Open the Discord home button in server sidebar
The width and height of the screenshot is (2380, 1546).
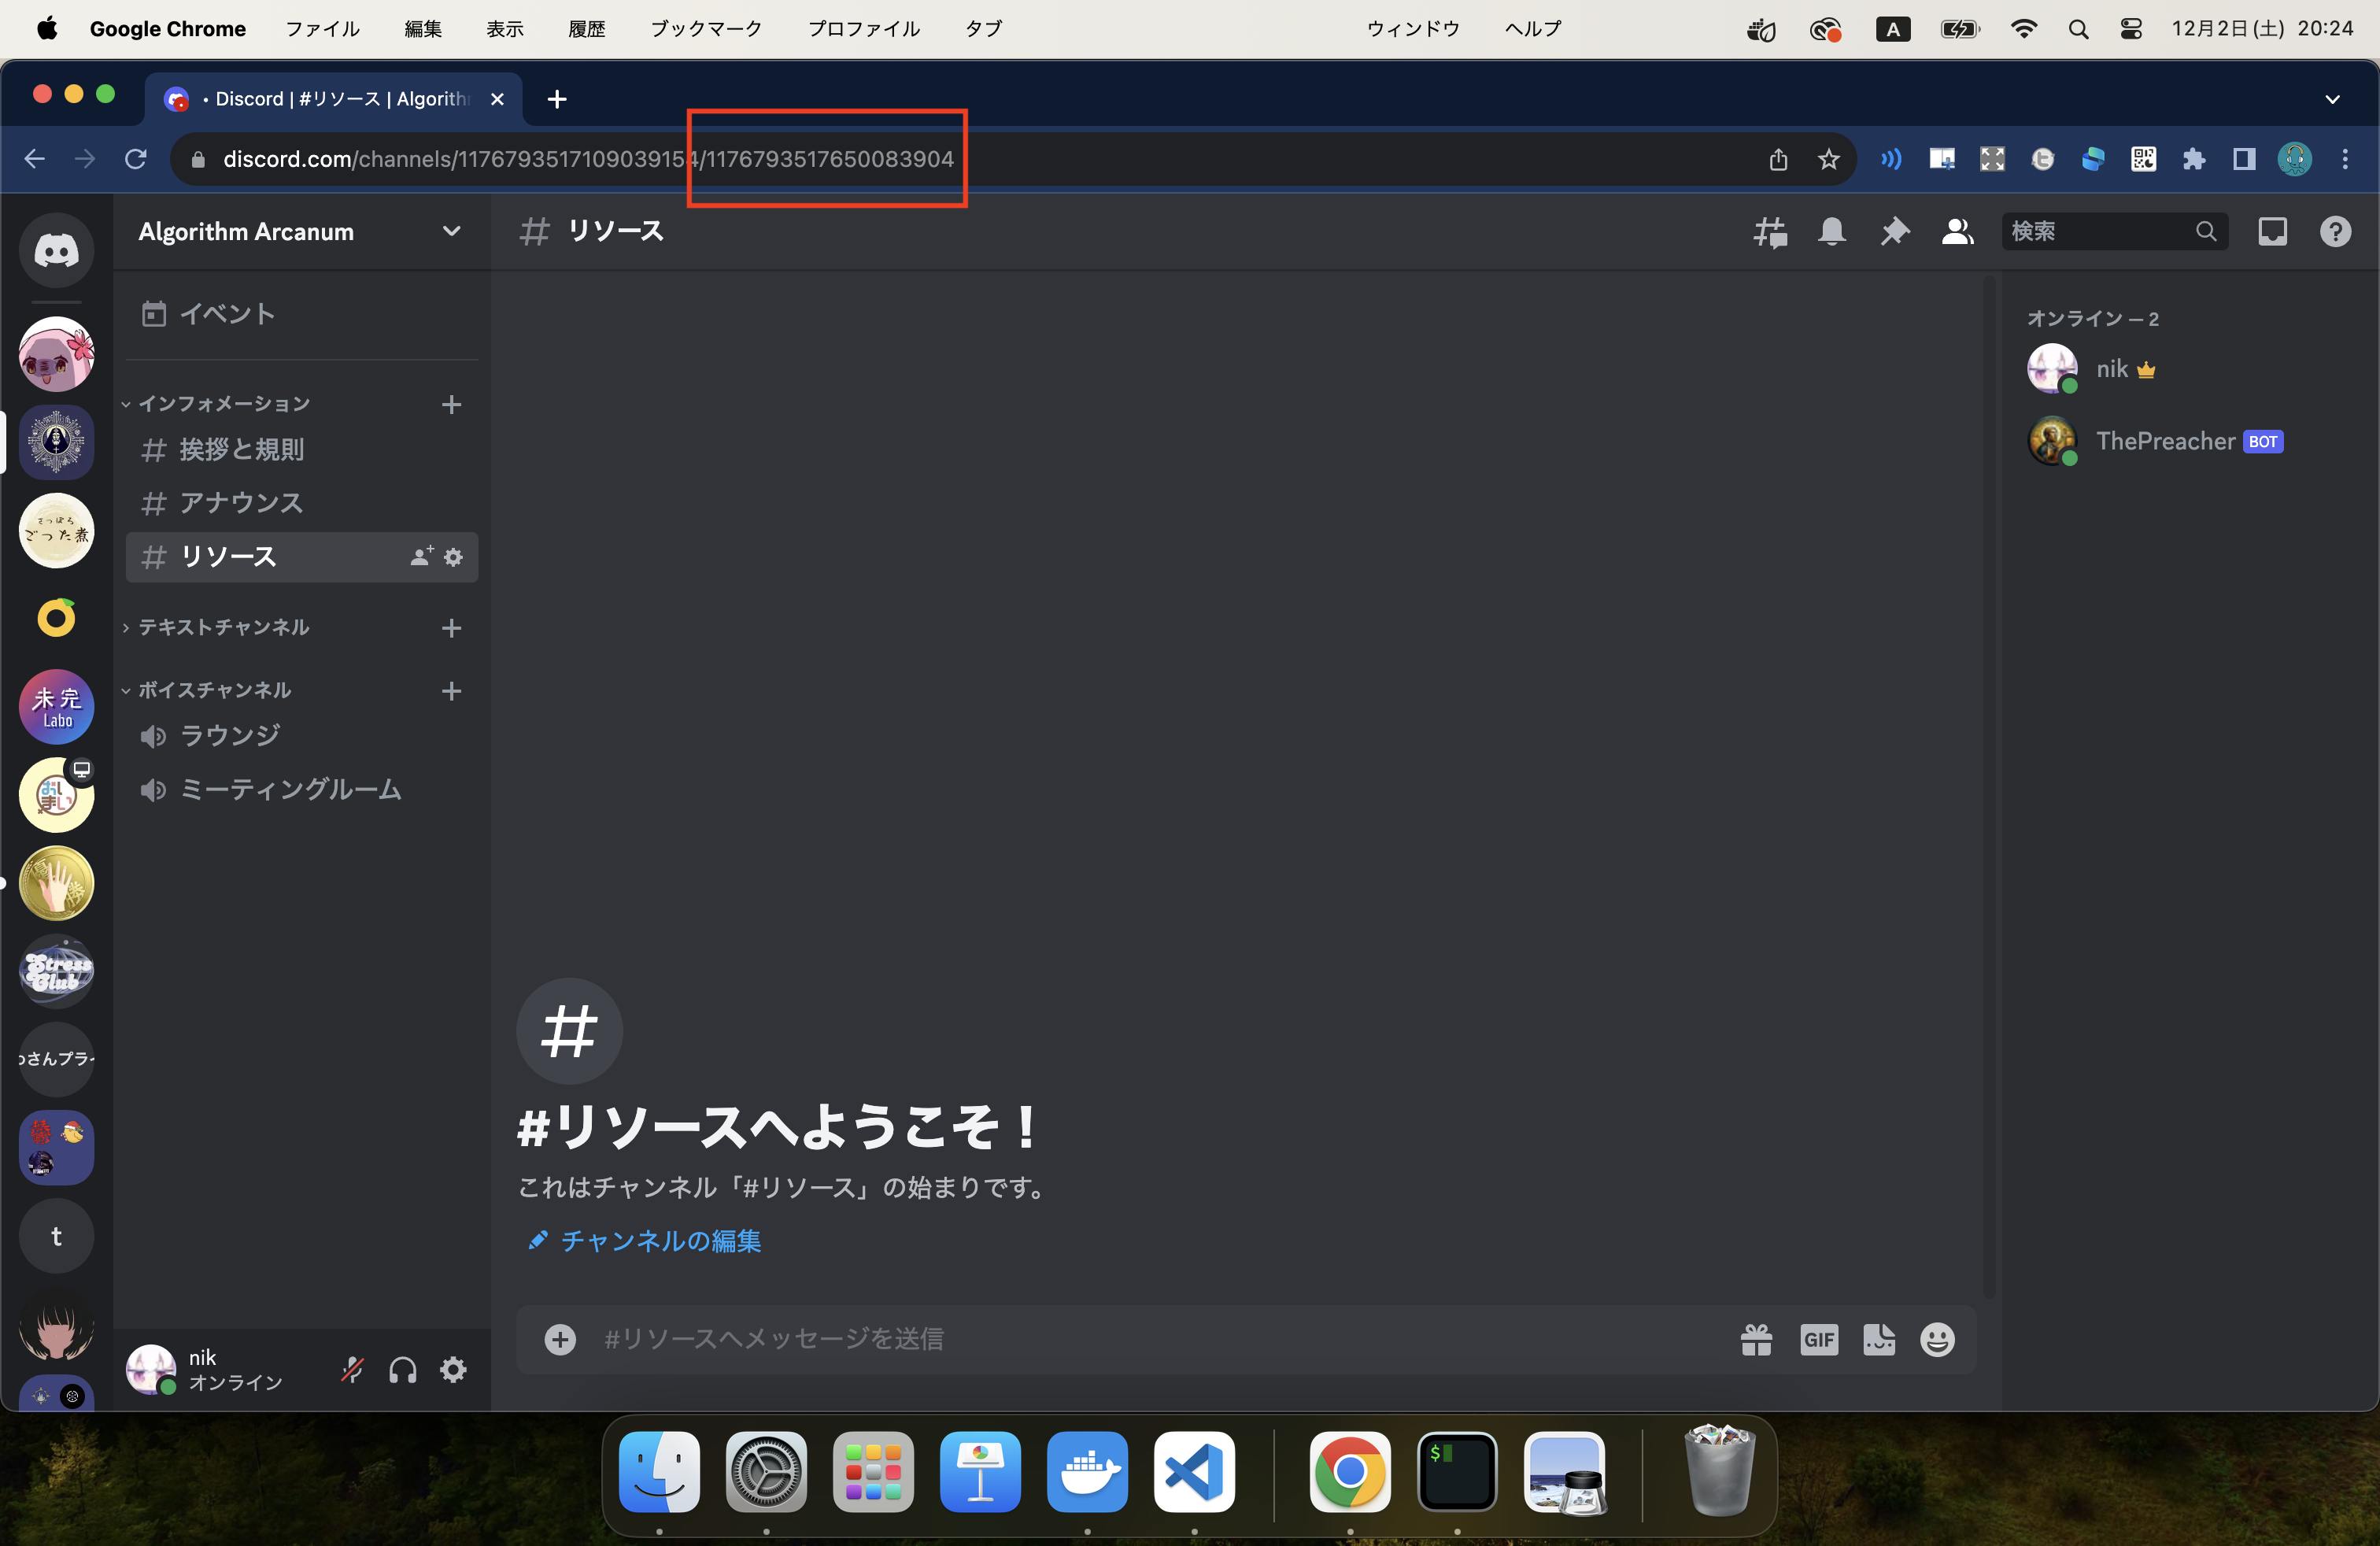click(56, 251)
